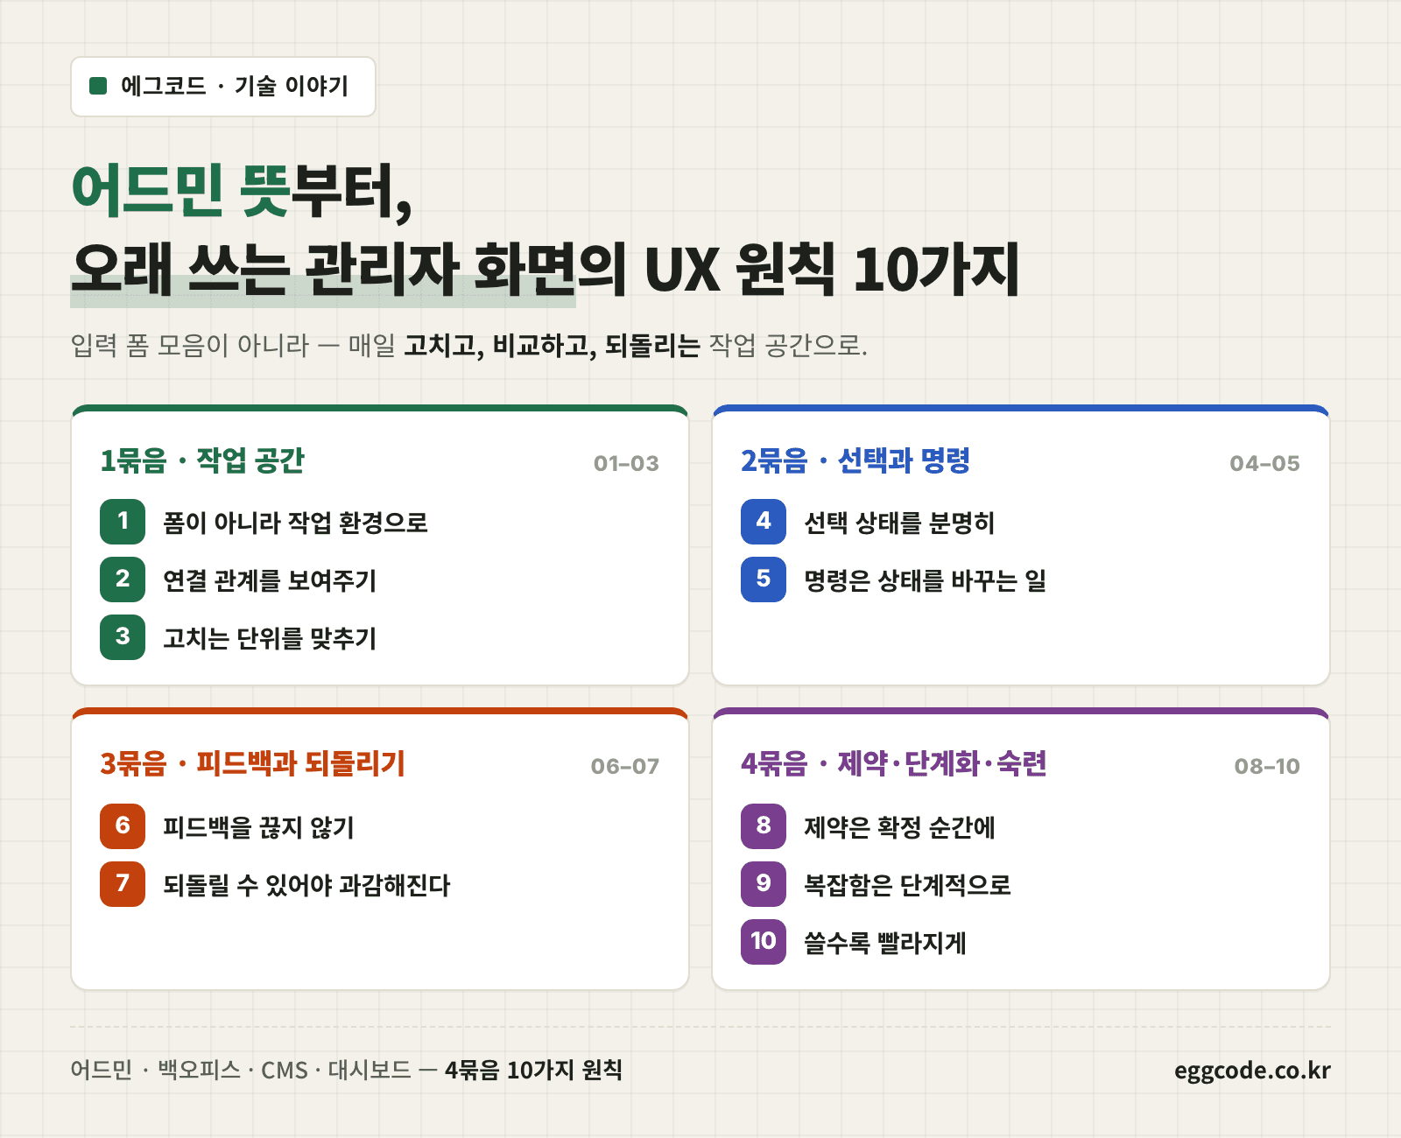Click the range label 06–07
Image resolution: width=1401 pixels, height=1138 pixels.
(625, 766)
